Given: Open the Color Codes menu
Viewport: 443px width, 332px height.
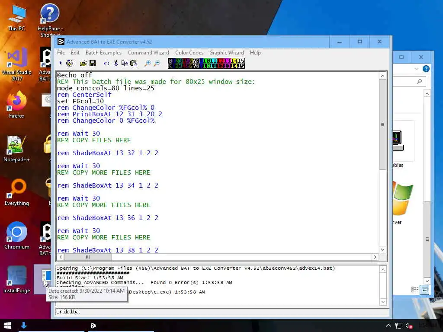Looking at the screenshot, I should 189,53.
